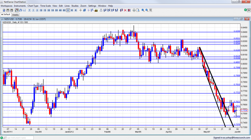The width and height of the screenshot is (251, 140).
Task: Switch to monthly M time scale
Action: 76,10
